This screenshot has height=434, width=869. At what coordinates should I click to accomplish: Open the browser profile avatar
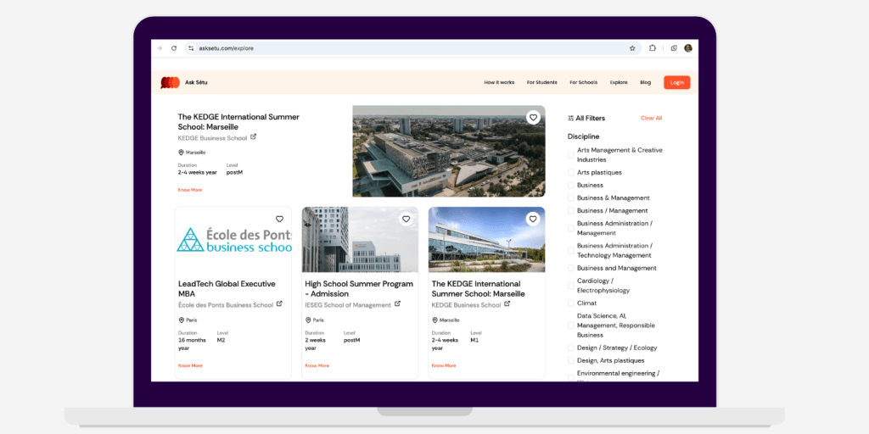click(688, 48)
